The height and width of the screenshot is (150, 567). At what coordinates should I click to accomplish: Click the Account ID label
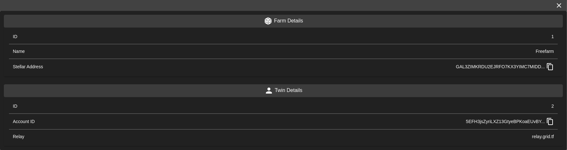tap(24, 121)
